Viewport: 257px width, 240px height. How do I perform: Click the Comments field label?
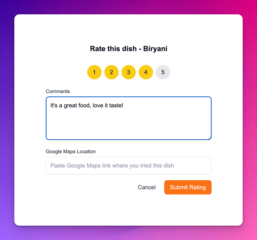click(x=58, y=91)
